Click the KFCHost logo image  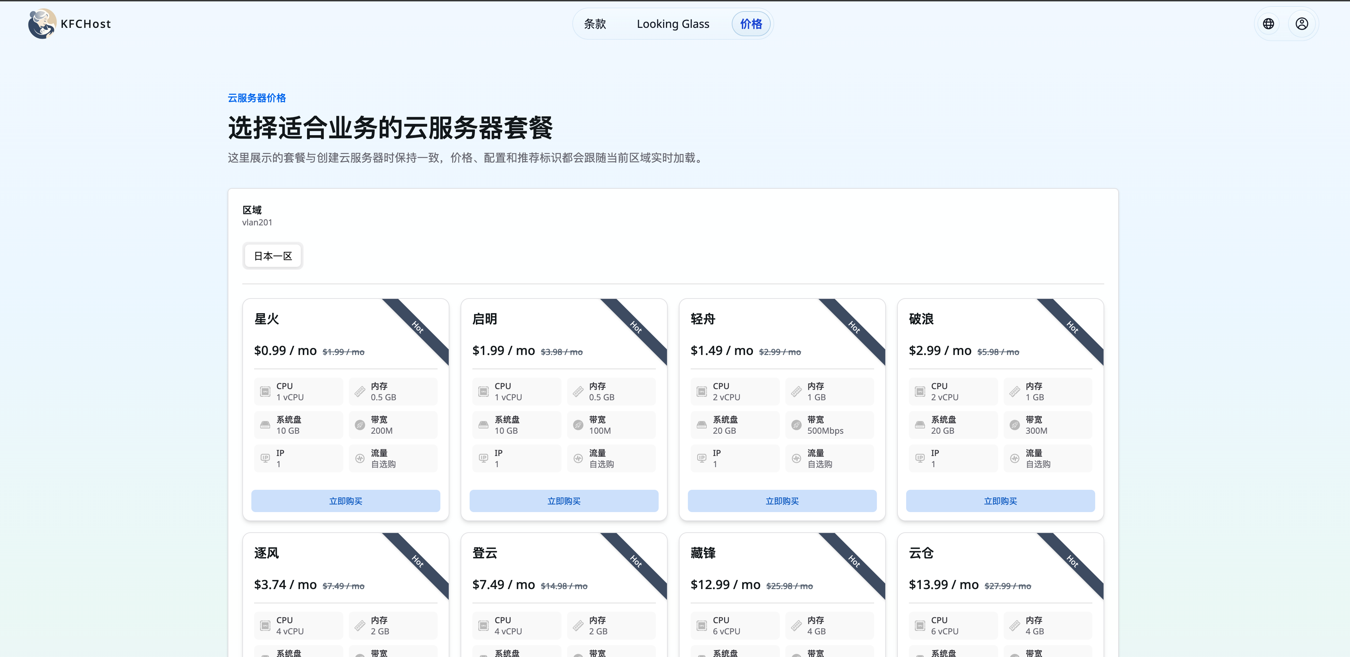coord(42,24)
